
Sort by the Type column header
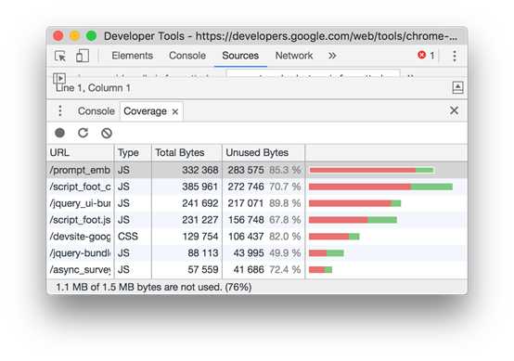pyautogui.click(x=133, y=152)
